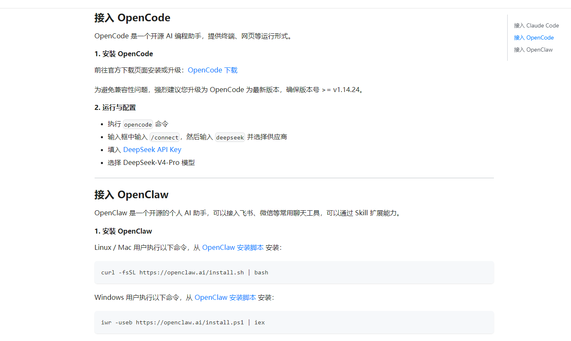Viewport: 571px width, 341px height.
Task: Select the 1. 安装 OpenClaw subheading
Action: [x=123, y=231]
